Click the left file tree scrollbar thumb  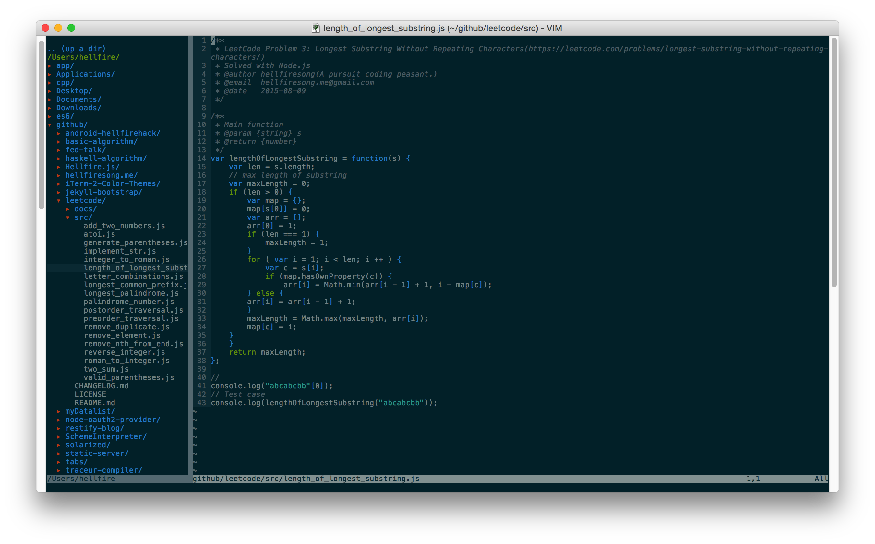click(42, 124)
